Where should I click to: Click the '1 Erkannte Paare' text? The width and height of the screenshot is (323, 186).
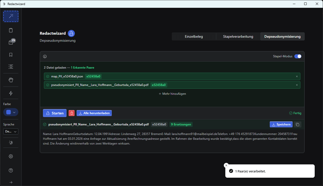point(82,68)
